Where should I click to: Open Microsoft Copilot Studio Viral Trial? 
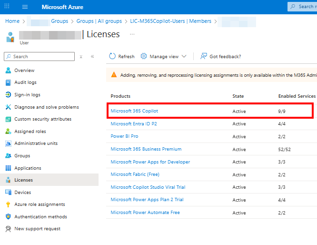(148, 187)
